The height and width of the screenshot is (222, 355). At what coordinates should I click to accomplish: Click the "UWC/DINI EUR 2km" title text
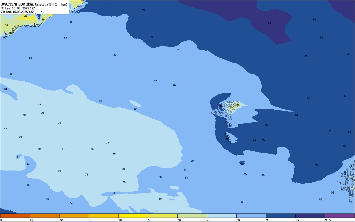17,4
